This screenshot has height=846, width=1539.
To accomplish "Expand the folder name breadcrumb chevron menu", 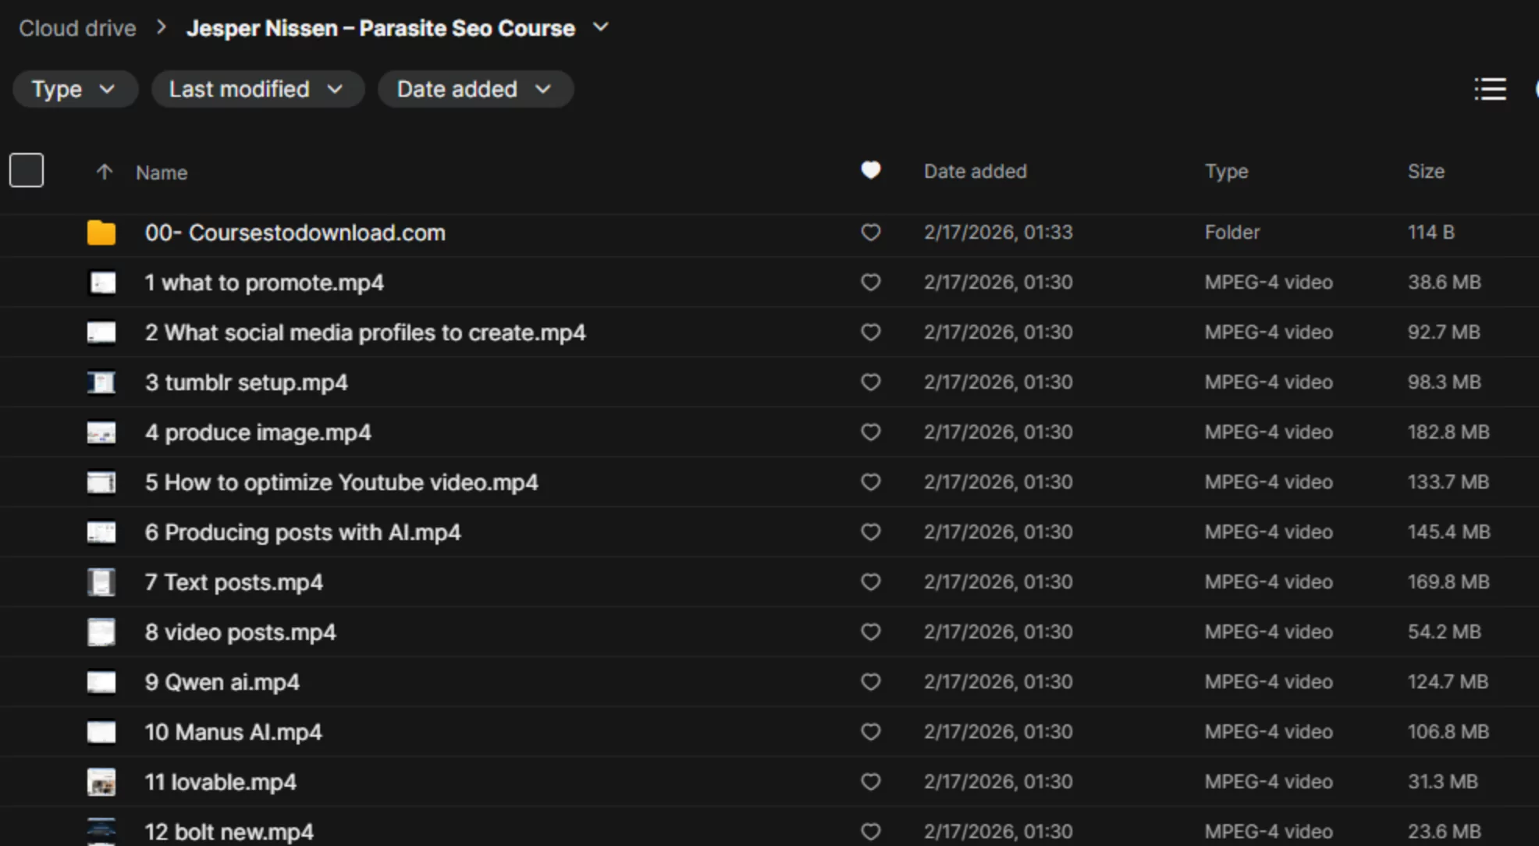I will (x=600, y=27).
